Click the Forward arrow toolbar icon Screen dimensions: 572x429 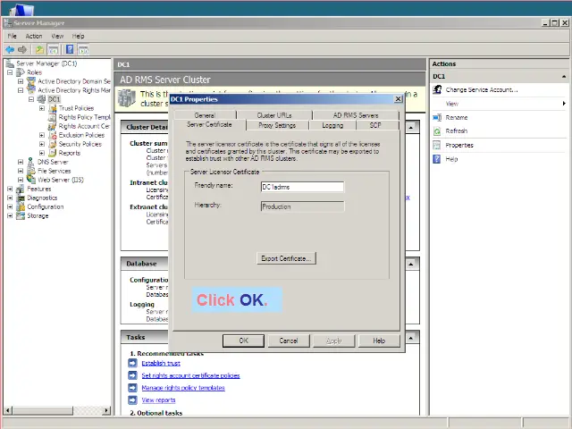click(x=22, y=49)
